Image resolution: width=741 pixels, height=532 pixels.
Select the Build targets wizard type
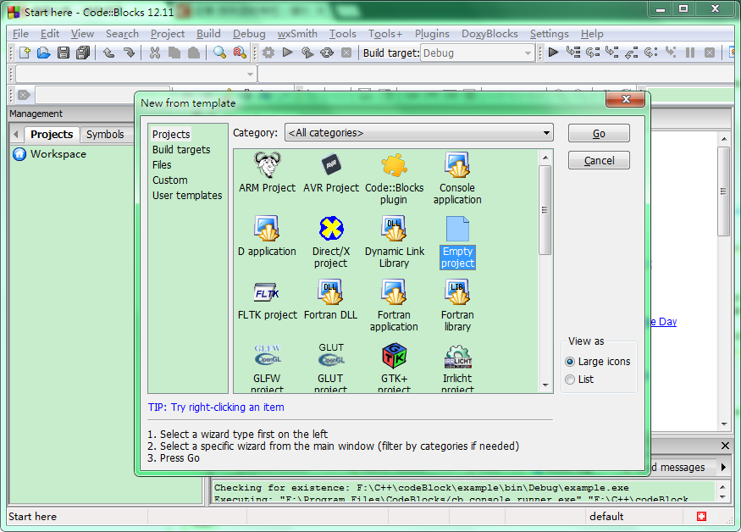click(181, 149)
